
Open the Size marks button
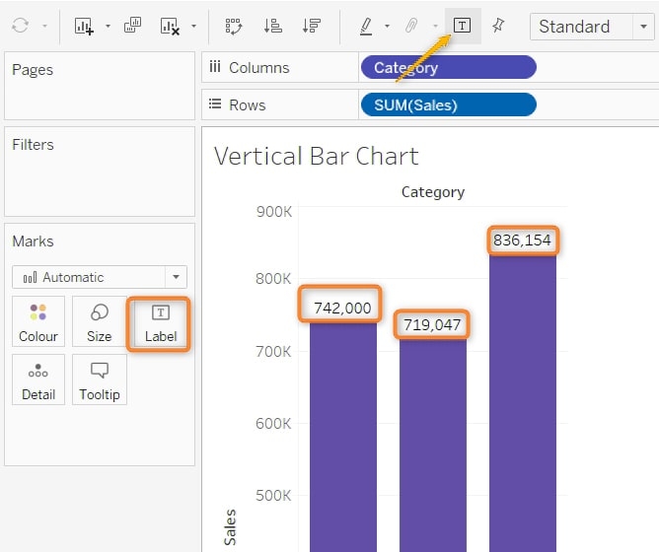tap(99, 323)
